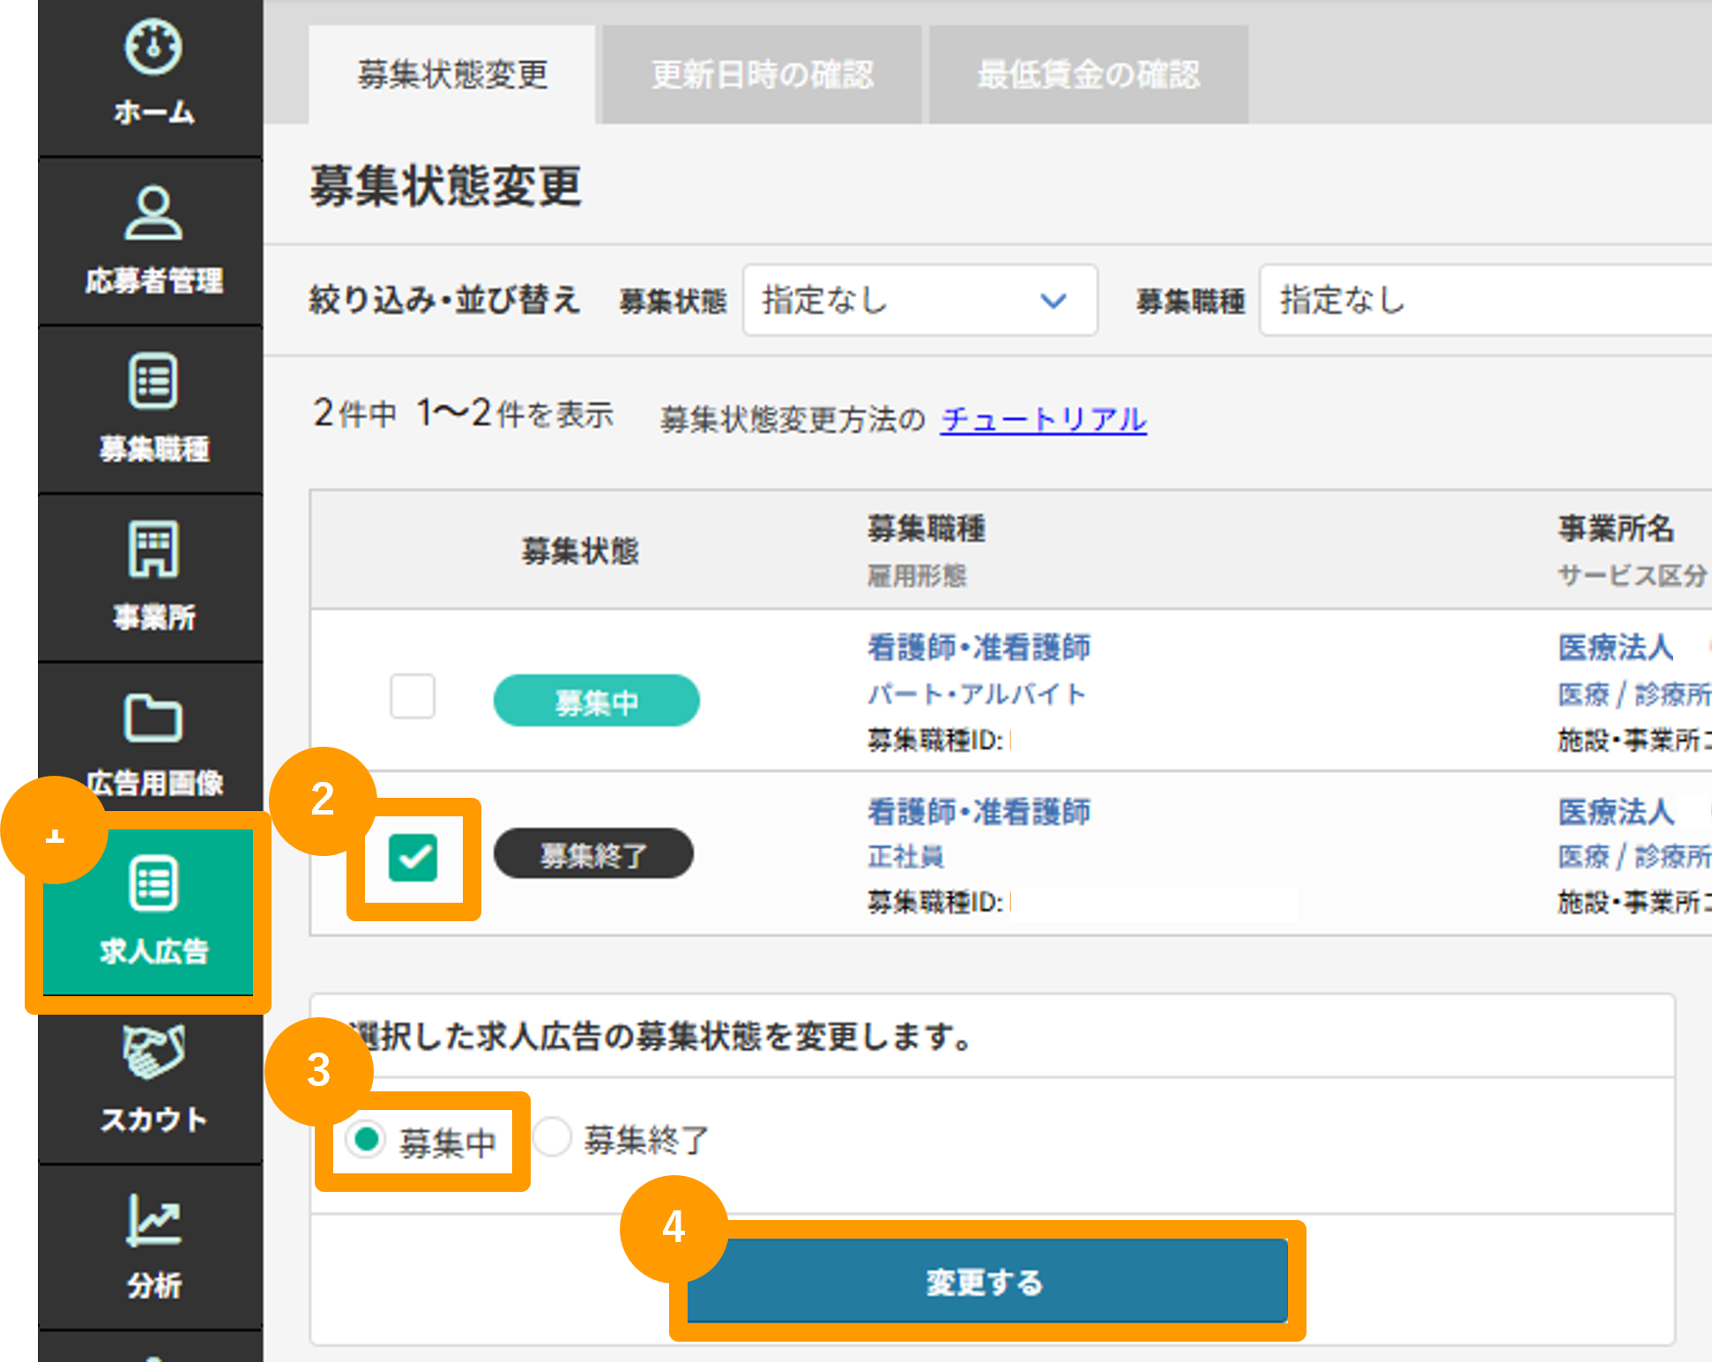Uncheck the 募集終了 row checkbox
The height and width of the screenshot is (1362, 1712).
tap(413, 854)
